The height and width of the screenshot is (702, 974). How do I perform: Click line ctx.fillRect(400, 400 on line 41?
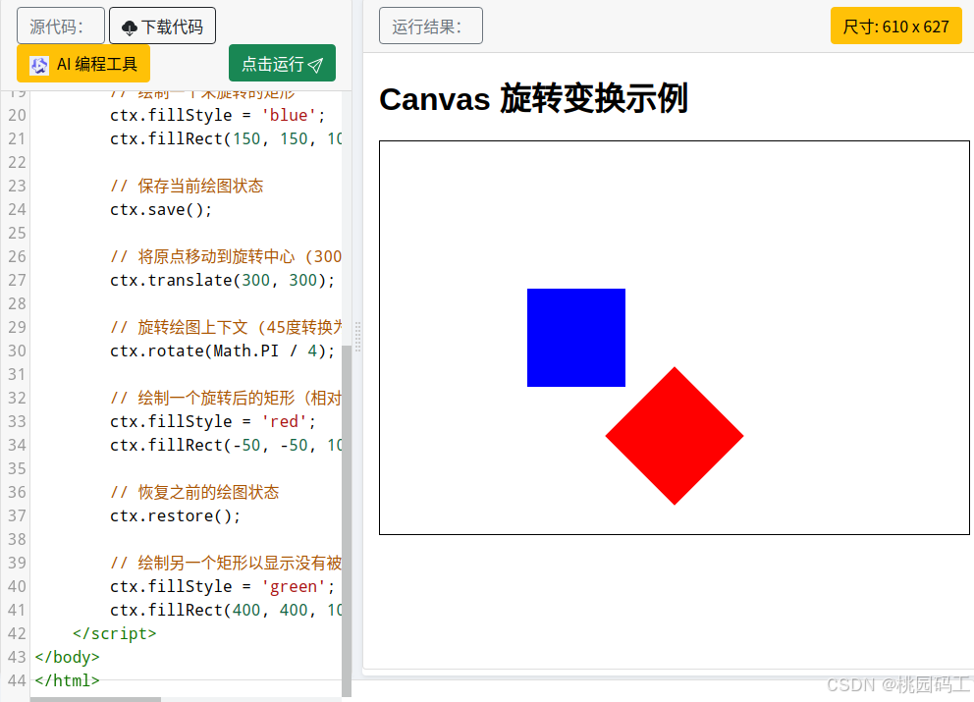coord(226,610)
